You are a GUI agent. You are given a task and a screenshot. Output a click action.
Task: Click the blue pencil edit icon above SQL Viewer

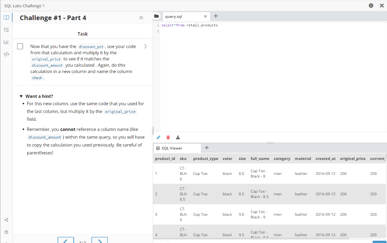(x=158, y=137)
